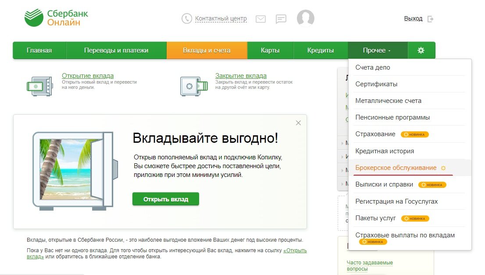The image size is (485, 275).
Task: Click gear icon beside Брокерское обслуживание
Action: (443, 168)
